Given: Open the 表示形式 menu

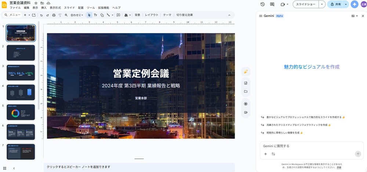Looking at the screenshot, I should pyautogui.click(x=55, y=8).
